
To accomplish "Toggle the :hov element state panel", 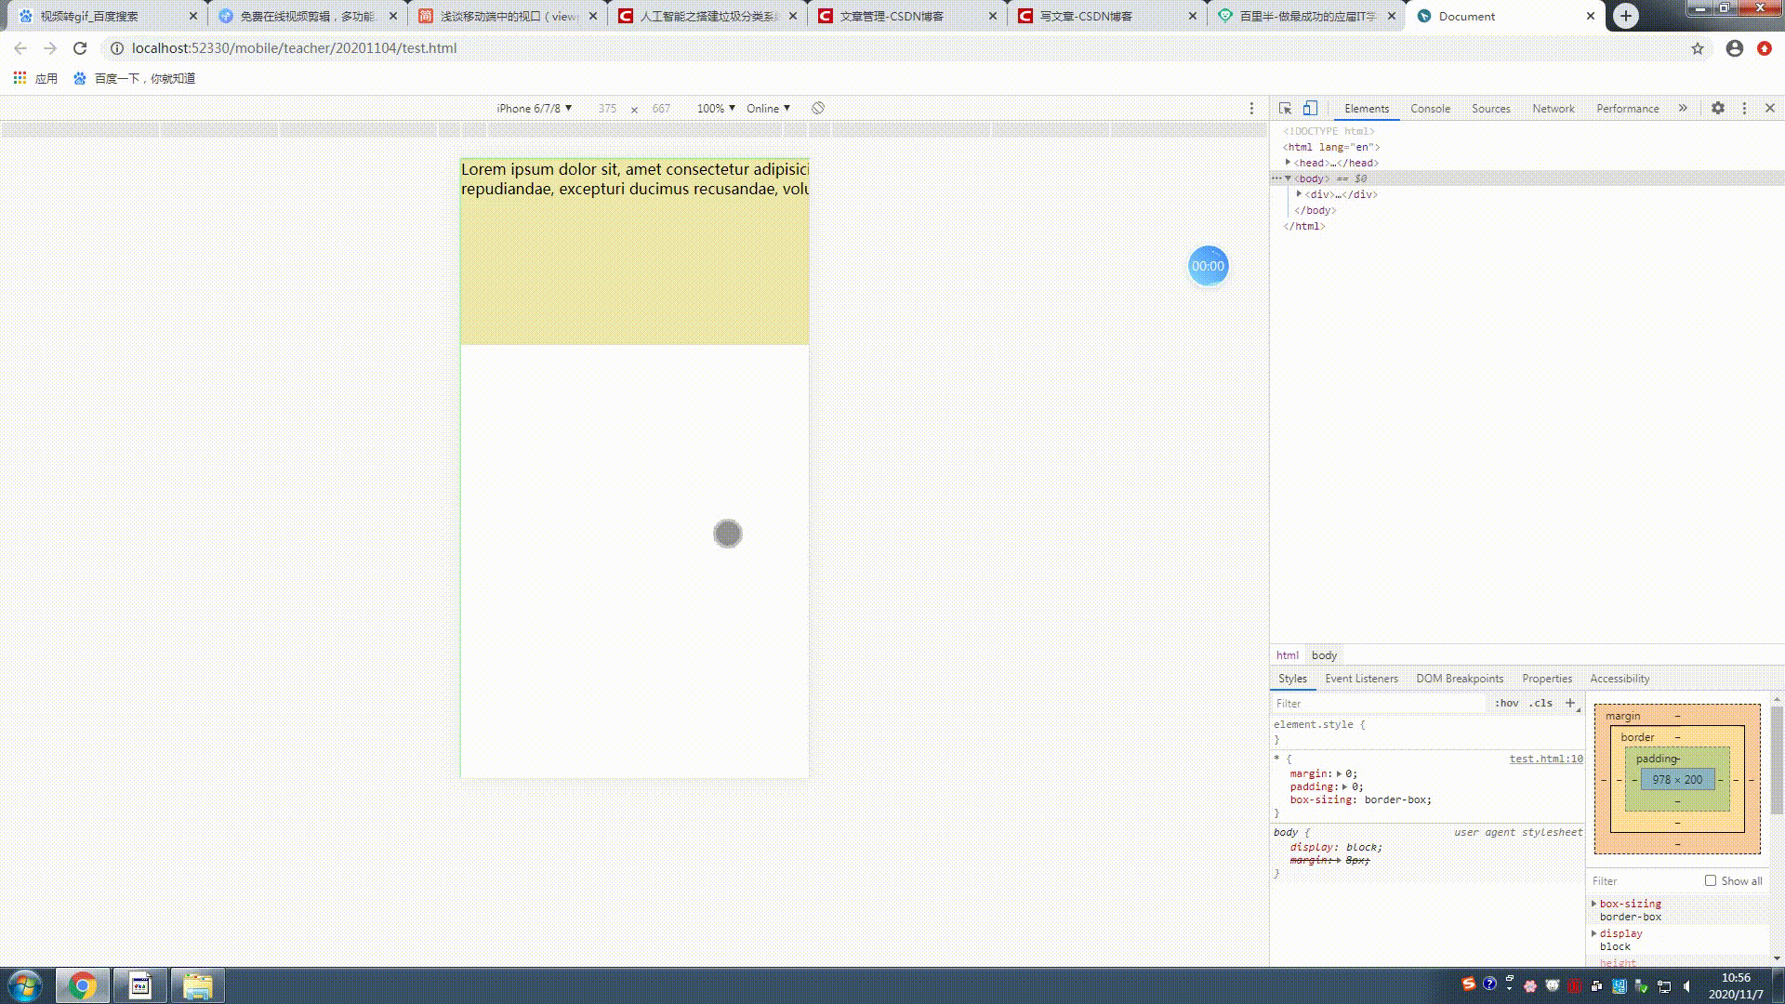I will pyautogui.click(x=1507, y=703).
